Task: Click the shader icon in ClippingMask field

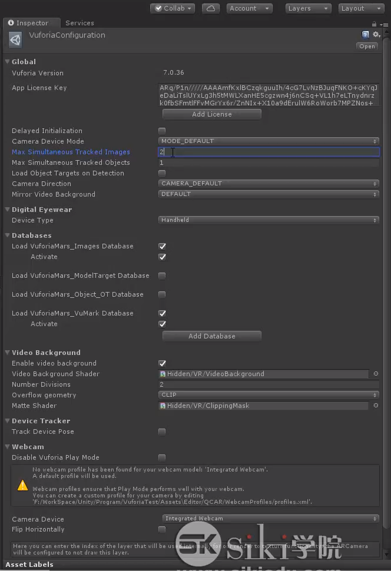Action: coord(163,406)
